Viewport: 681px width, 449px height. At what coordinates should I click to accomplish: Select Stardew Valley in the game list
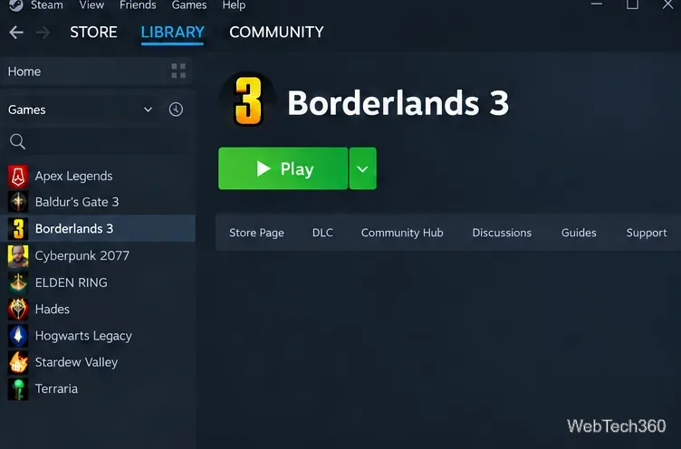pos(98,362)
